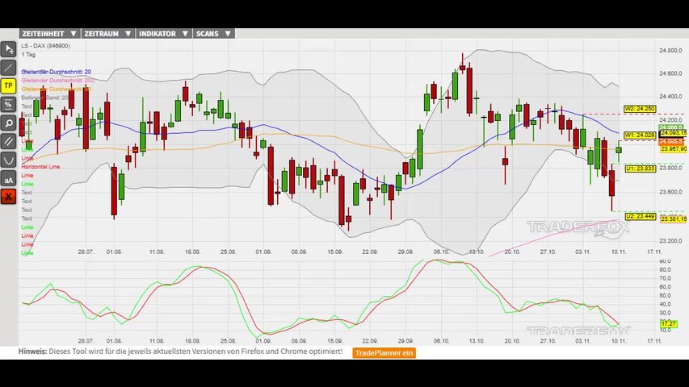Click the U2: 23.449 level marker
The width and height of the screenshot is (689, 387).
(640, 216)
